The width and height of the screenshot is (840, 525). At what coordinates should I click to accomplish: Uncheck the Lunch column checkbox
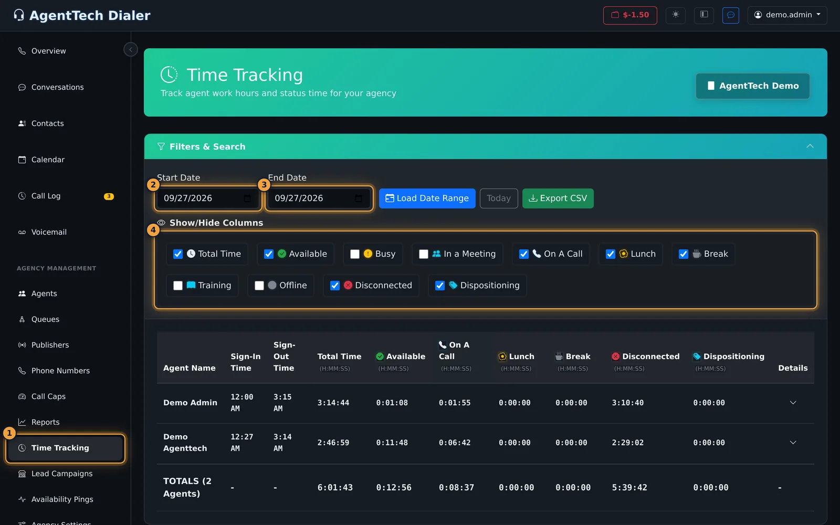[611, 254]
